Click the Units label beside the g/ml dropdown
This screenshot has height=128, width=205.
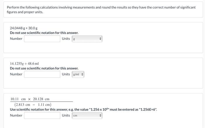pos(66,74)
